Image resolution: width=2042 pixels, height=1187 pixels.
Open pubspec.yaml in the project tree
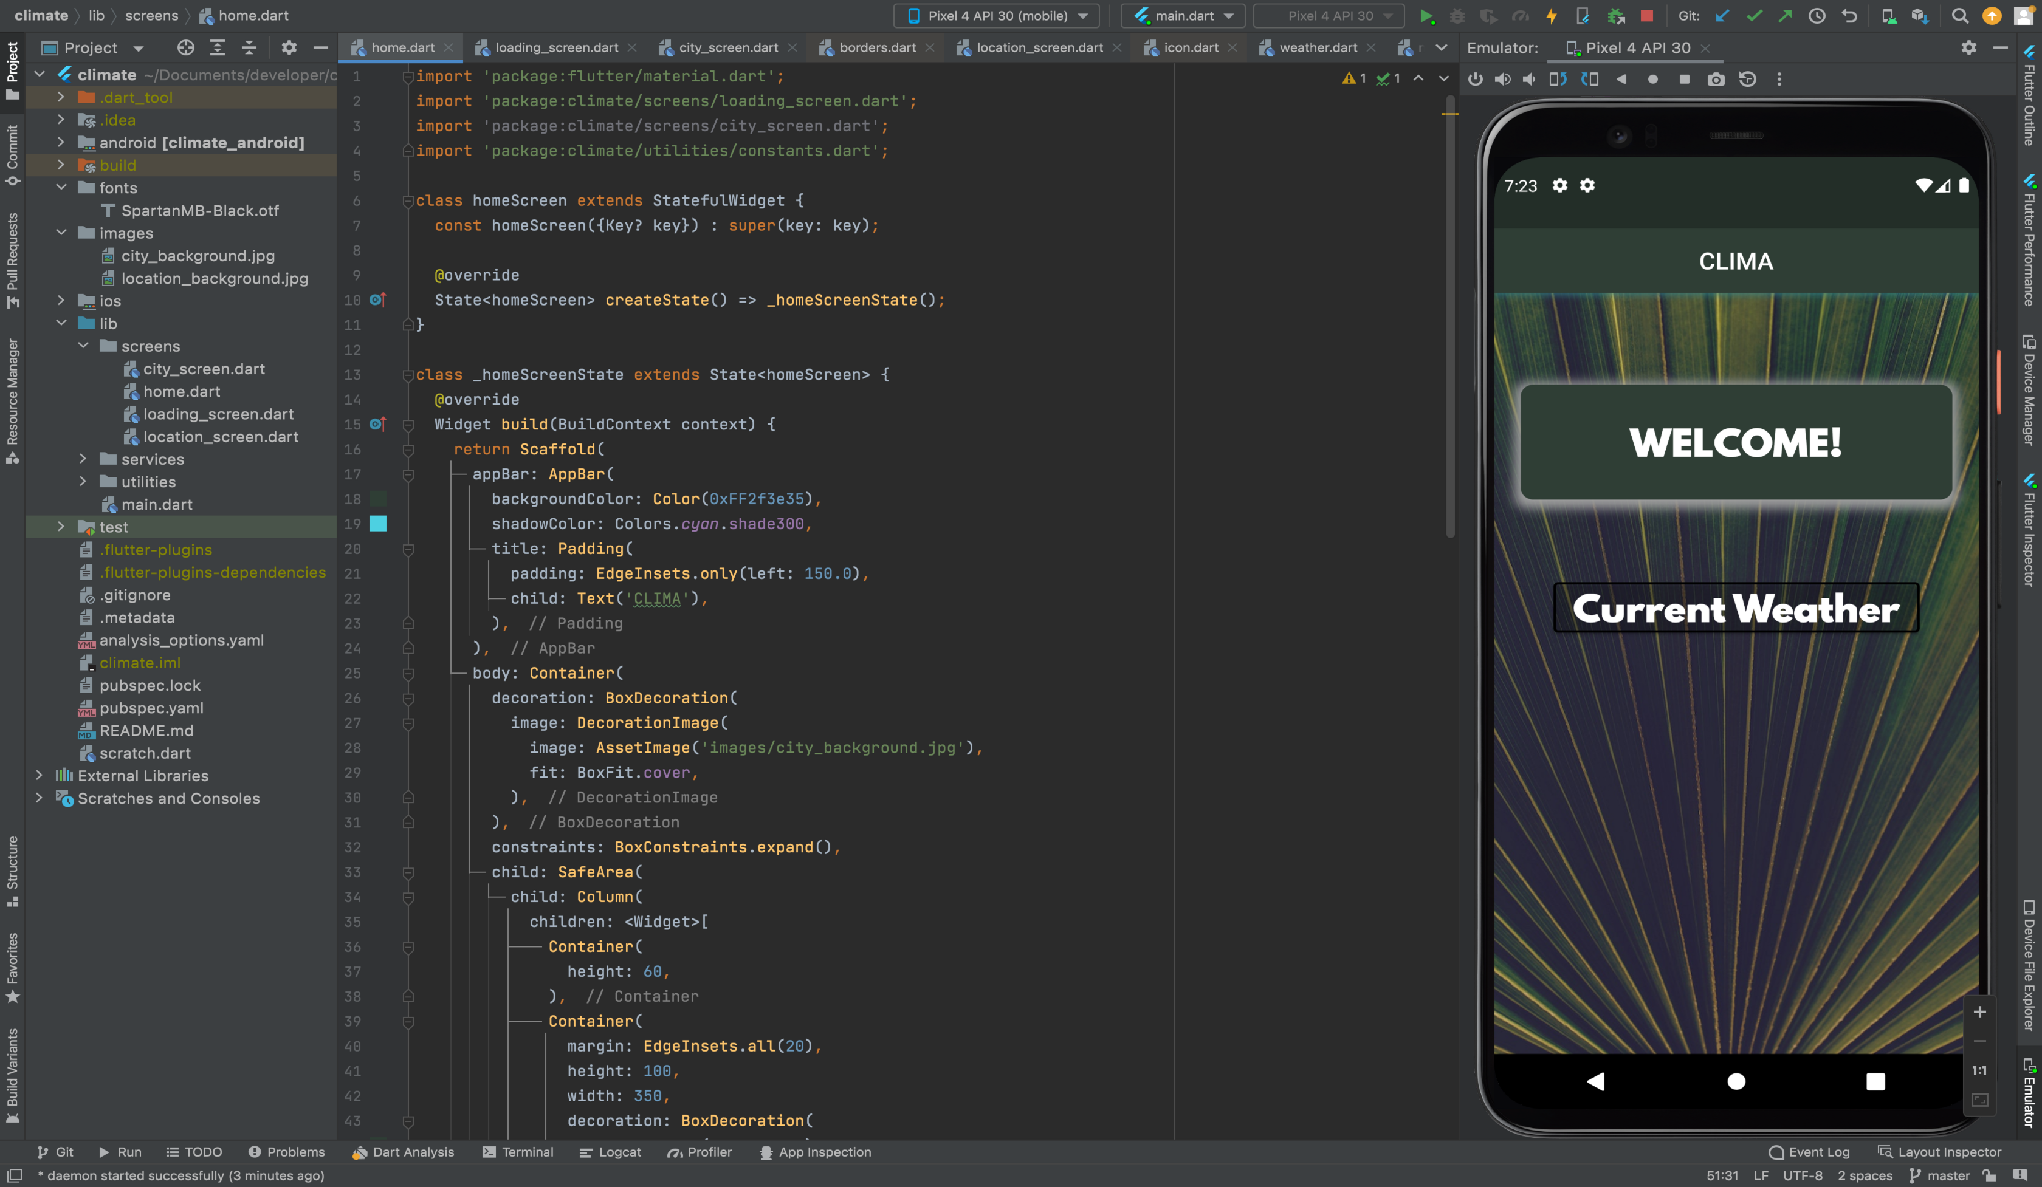click(x=151, y=708)
